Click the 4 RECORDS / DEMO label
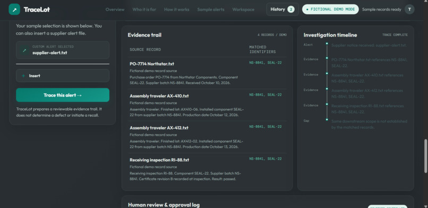The image size is (428, 208). (272, 35)
